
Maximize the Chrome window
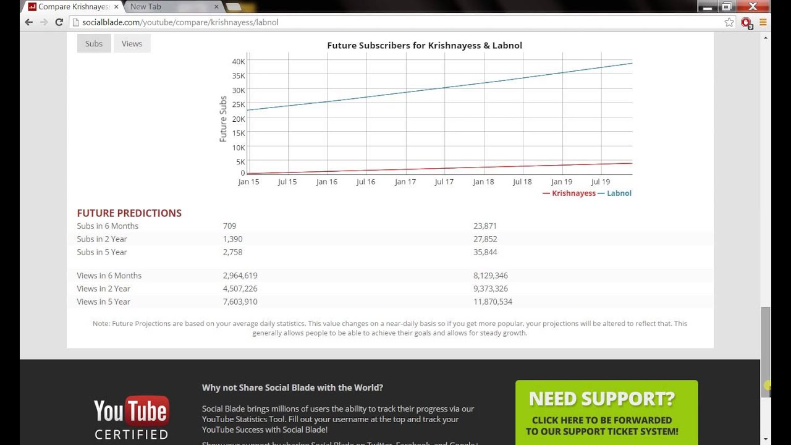(727, 6)
